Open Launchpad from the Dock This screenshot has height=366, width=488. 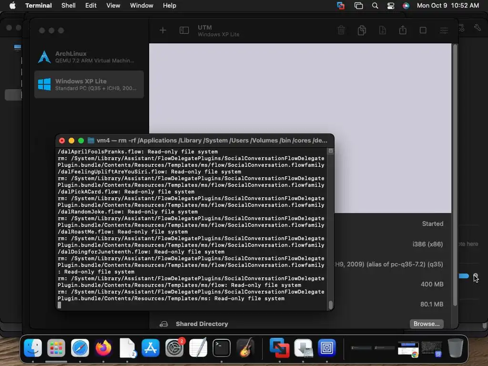point(56,347)
